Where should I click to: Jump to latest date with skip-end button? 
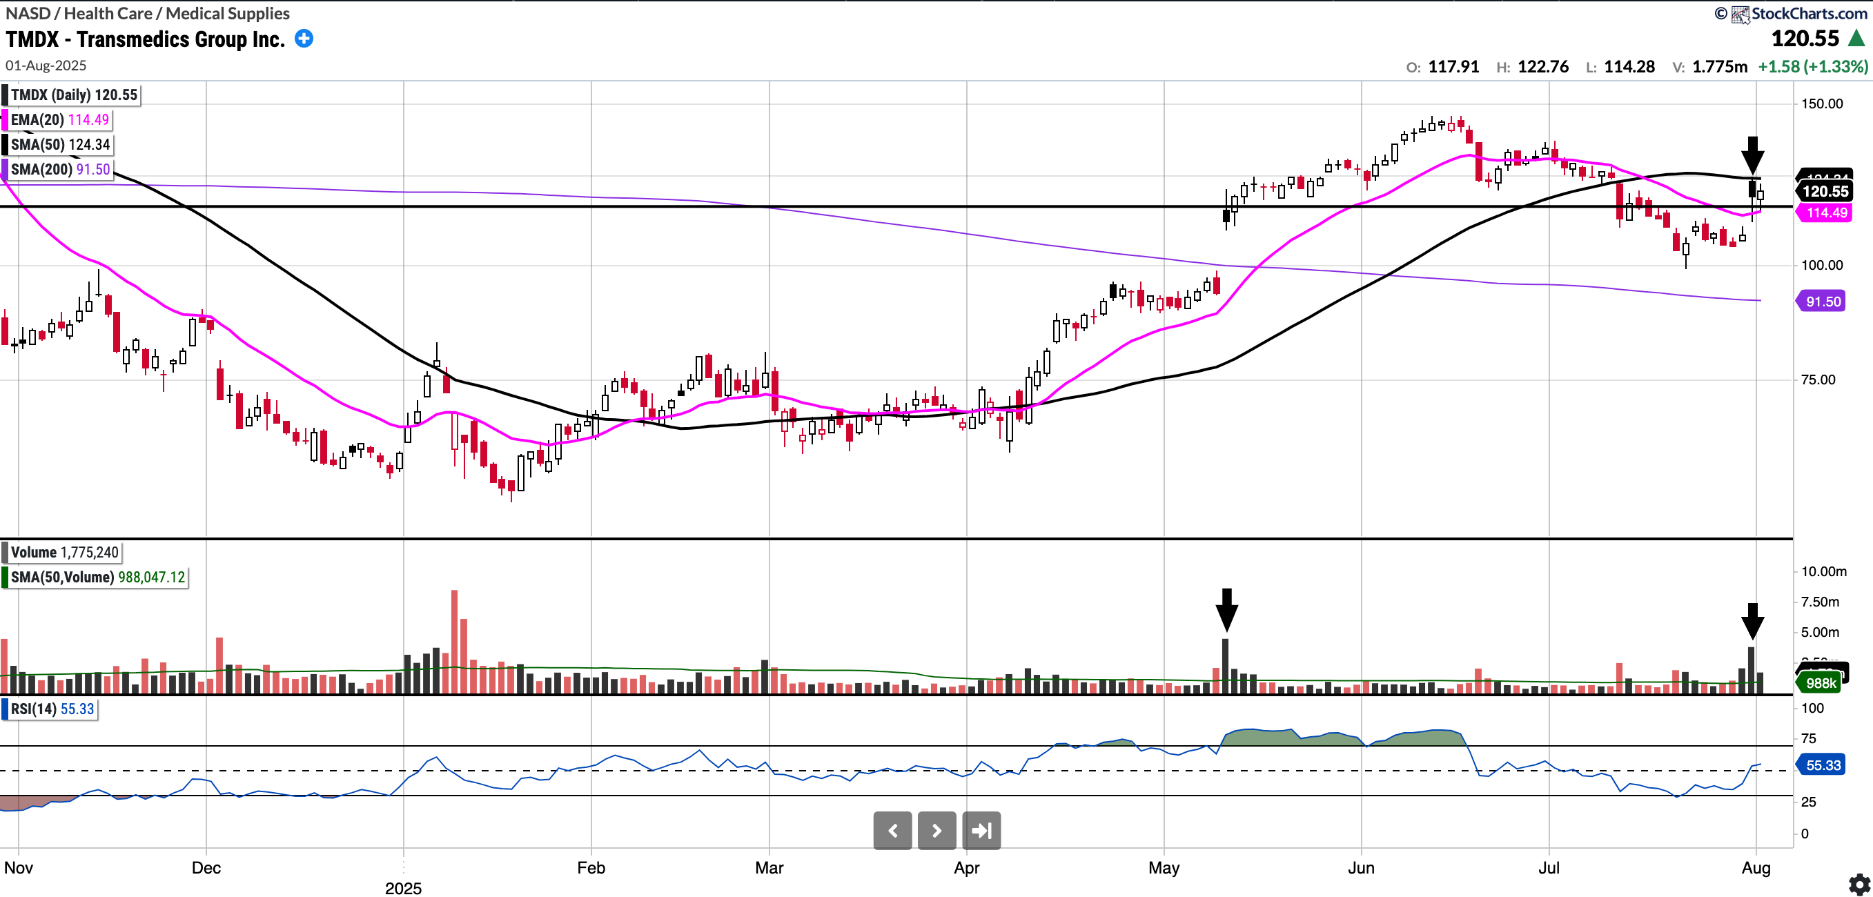tap(981, 830)
